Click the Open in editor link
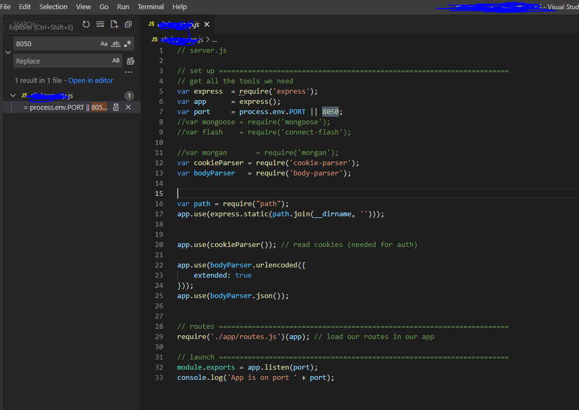Screen dimensions: 579x410 click(90, 80)
